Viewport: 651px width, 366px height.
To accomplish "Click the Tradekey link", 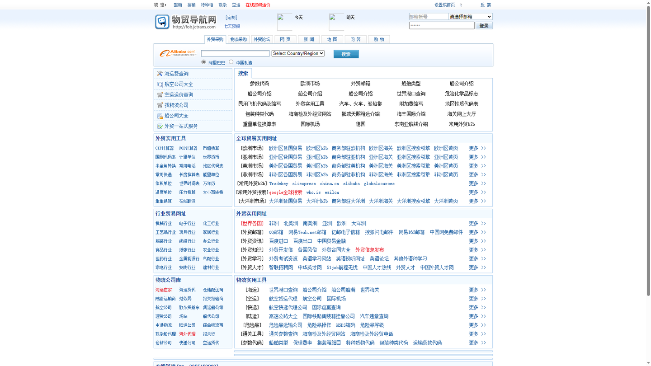I will pos(278,184).
